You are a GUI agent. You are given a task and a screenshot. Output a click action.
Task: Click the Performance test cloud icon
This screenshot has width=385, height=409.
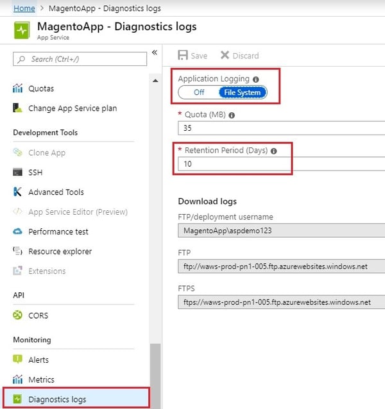(x=17, y=231)
